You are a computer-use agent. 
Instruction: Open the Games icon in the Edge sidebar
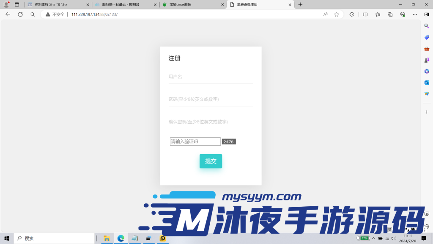coord(427,60)
